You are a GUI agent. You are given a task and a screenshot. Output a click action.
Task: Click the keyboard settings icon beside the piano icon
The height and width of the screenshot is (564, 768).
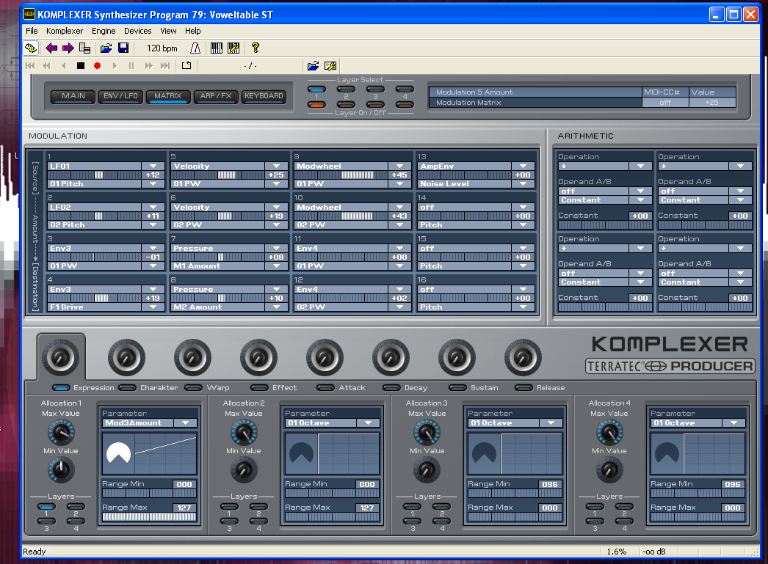(233, 48)
